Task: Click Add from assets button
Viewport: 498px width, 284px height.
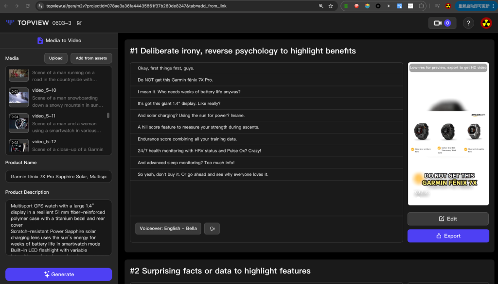Action: pos(91,58)
